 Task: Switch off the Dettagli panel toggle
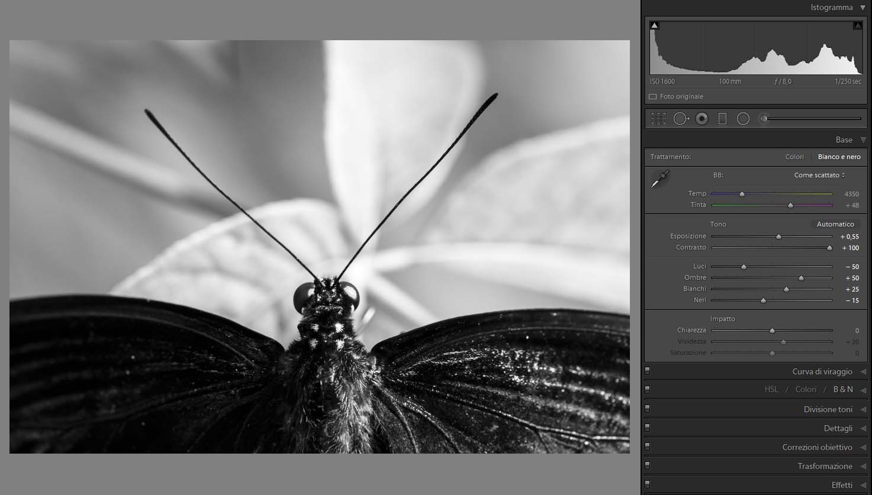[648, 428]
